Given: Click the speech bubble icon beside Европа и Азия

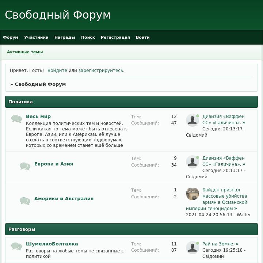Looking at the screenshot, I should pyautogui.click(x=25, y=166).
